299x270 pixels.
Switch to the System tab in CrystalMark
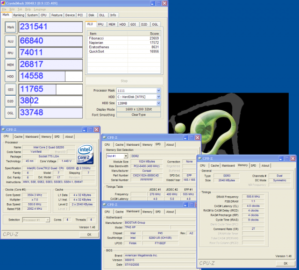pos(32,15)
